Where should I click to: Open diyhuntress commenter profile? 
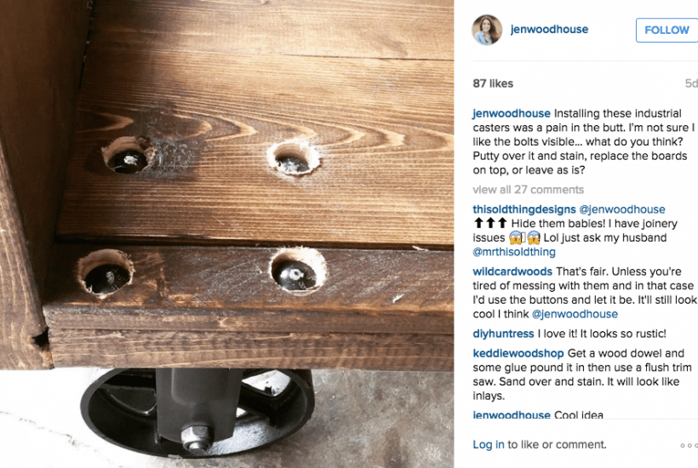[503, 334]
